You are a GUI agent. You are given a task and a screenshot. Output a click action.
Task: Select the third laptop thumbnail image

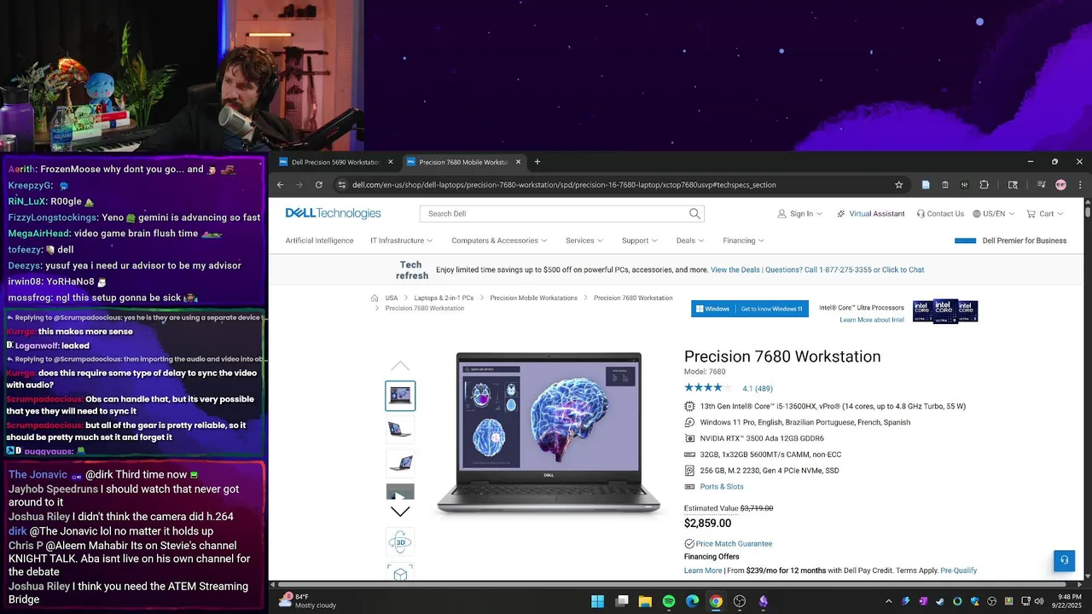click(x=400, y=463)
